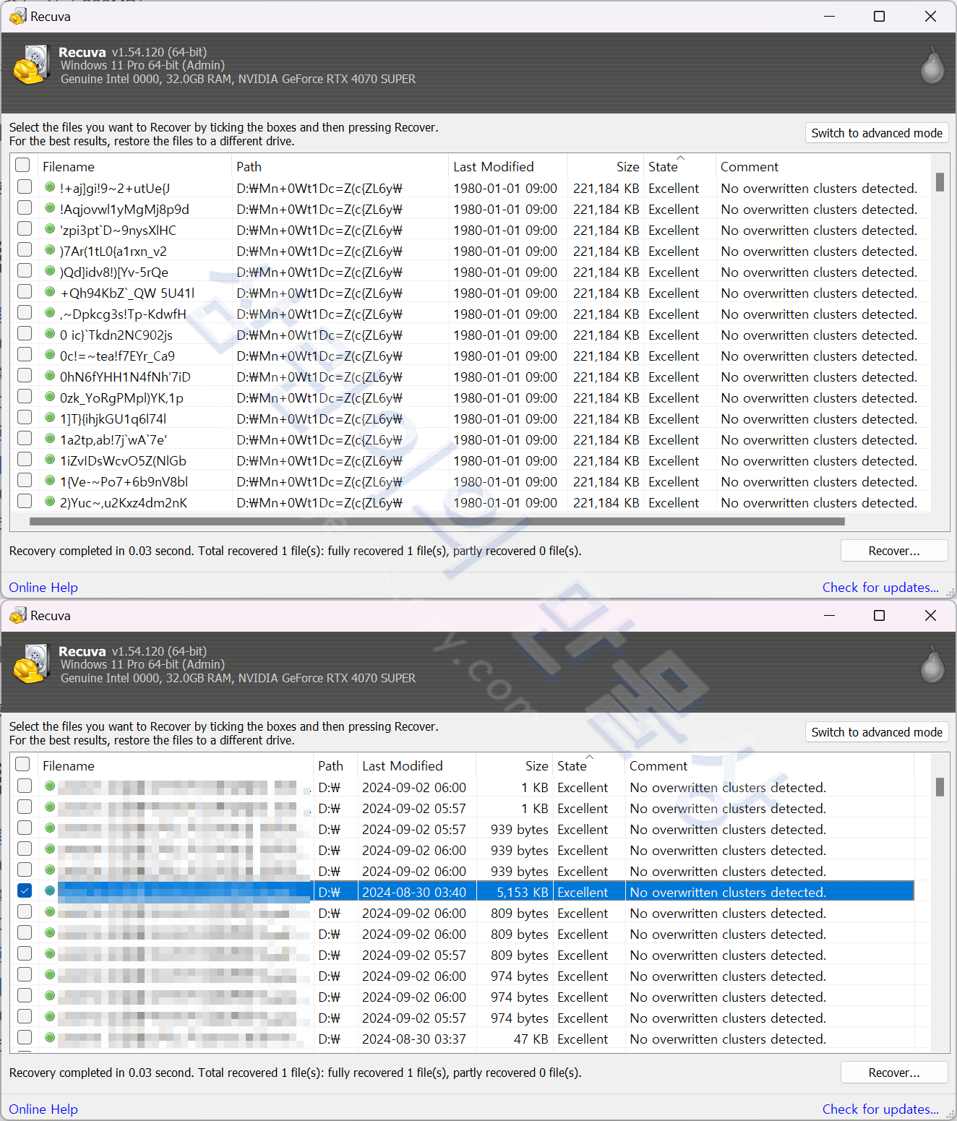Click state dot of highlighted 5,153 KB row

coord(50,891)
